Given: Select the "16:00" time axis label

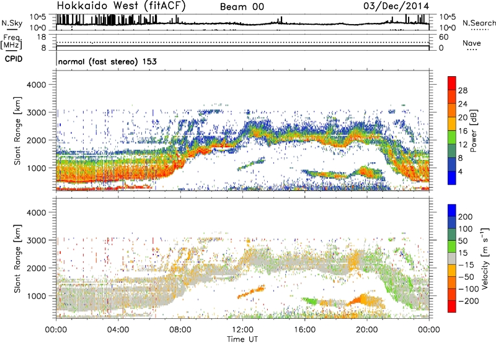Looking at the screenshot, I should tap(304, 330).
